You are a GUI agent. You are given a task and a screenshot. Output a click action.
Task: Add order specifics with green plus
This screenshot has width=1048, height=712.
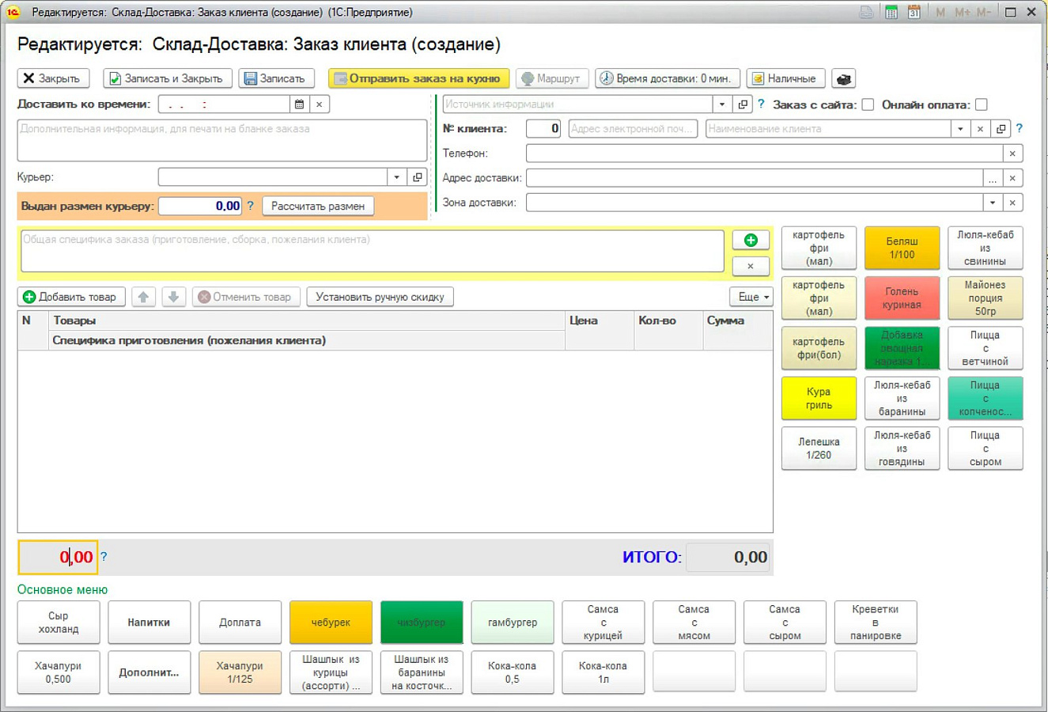[751, 240]
